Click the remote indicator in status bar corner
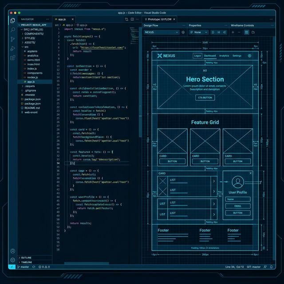The image size is (284, 284). coord(12,267)
